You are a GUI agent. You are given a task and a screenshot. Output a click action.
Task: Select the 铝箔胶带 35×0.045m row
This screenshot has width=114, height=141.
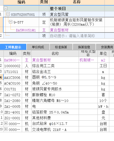tap(55, 112)
